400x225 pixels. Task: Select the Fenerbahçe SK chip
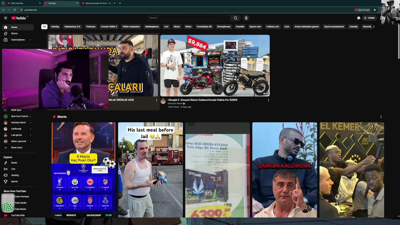[x=204, y=27]
